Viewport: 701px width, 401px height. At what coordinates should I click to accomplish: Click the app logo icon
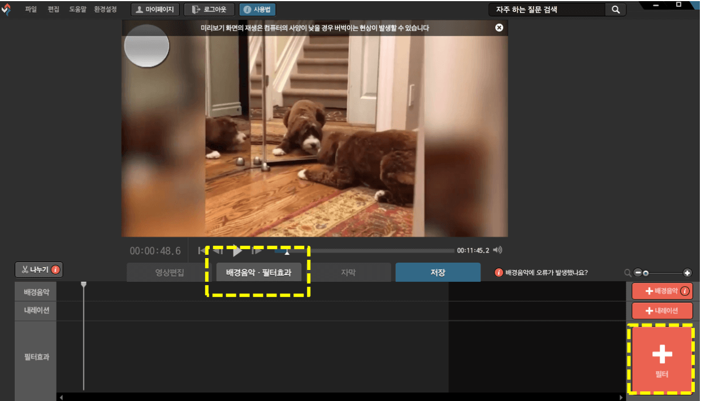pos(6,10)
